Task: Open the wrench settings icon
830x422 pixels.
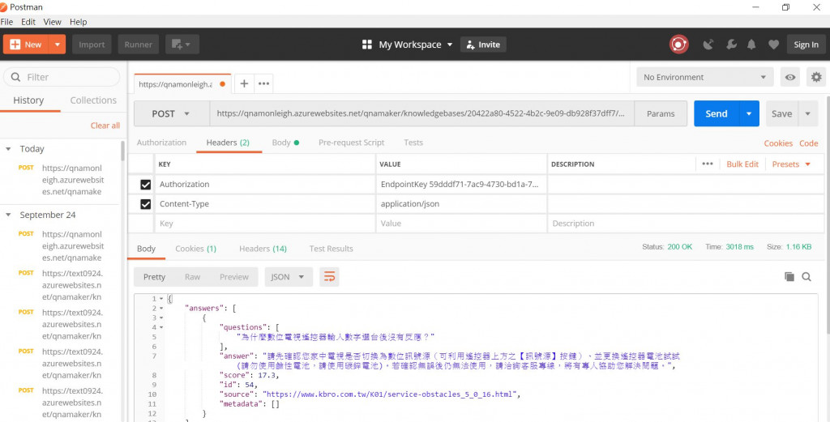Action: coord(732,45)
